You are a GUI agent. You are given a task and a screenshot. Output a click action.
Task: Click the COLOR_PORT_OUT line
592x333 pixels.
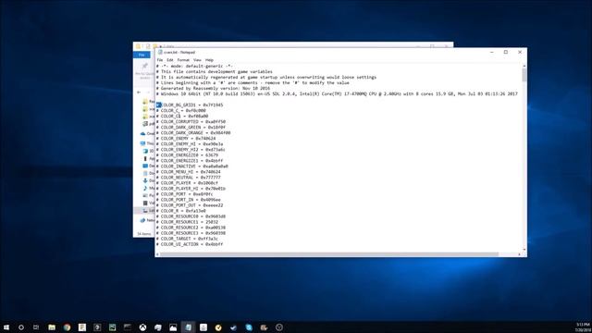coord(190,205)
